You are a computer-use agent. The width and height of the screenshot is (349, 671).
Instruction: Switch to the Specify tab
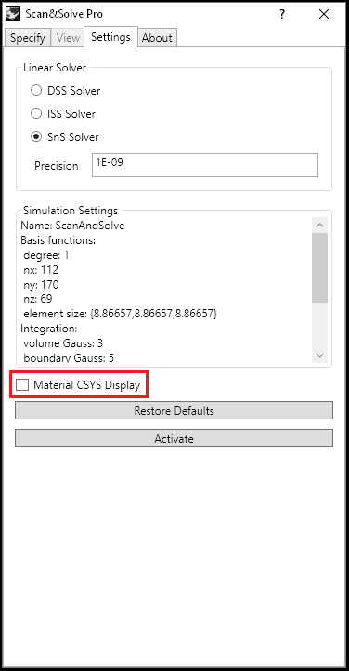coord(28,38)
